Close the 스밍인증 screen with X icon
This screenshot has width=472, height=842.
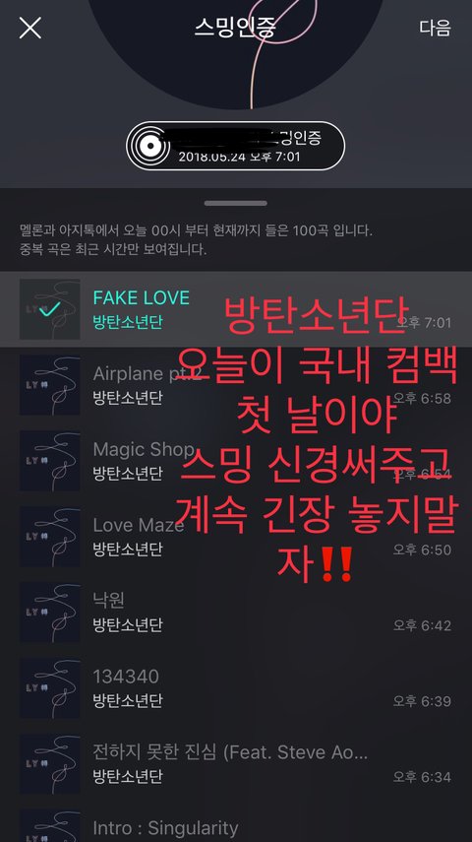pyautogui.click(x=30, y=28)
